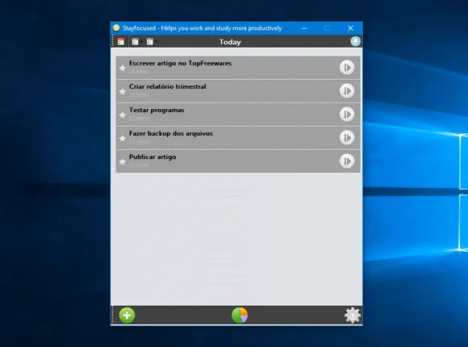Click the Today header label
This screenshot has height=347, width=468.
coord(230,42)
